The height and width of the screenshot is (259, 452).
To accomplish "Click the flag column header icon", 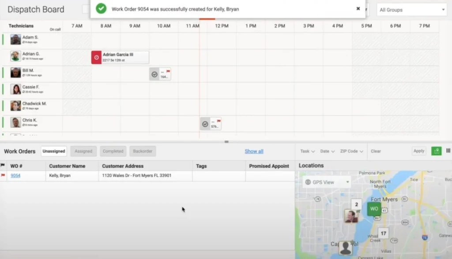I will (x=3, y=165).
